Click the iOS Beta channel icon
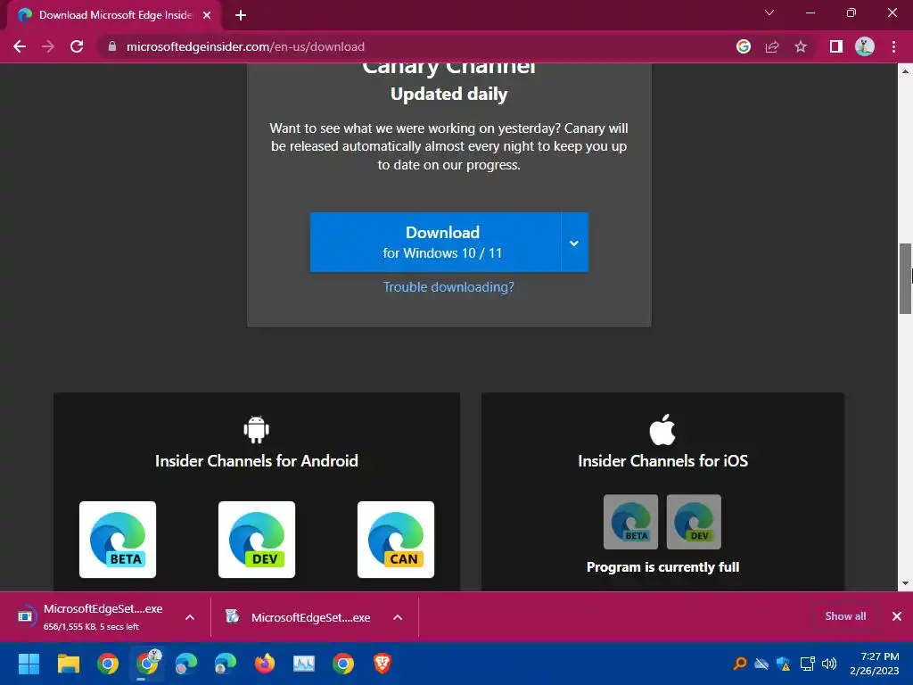Image resolution: width=913 pixels, height=685 pixels. [630, 522]
